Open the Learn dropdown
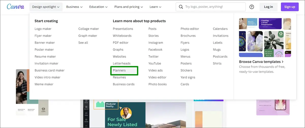Screen dimensions: 305x128 (156, 7)
